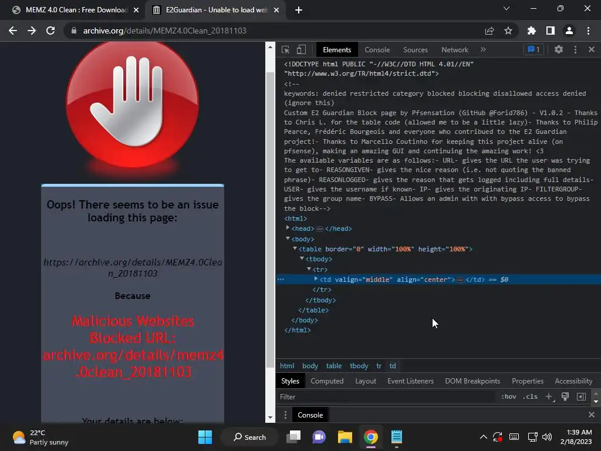Screen dimensions: 601x451
Task: Toggle the :hov element state button
Action: coord(508,396)
